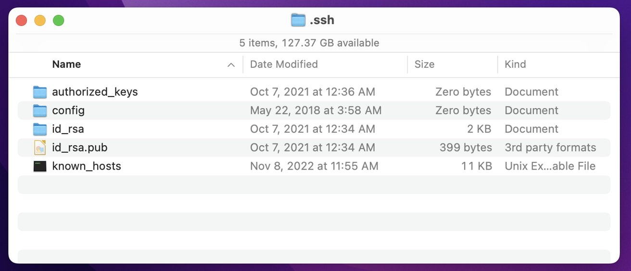
Task: Close the .ssh Finder window
Action: [22, 21]
